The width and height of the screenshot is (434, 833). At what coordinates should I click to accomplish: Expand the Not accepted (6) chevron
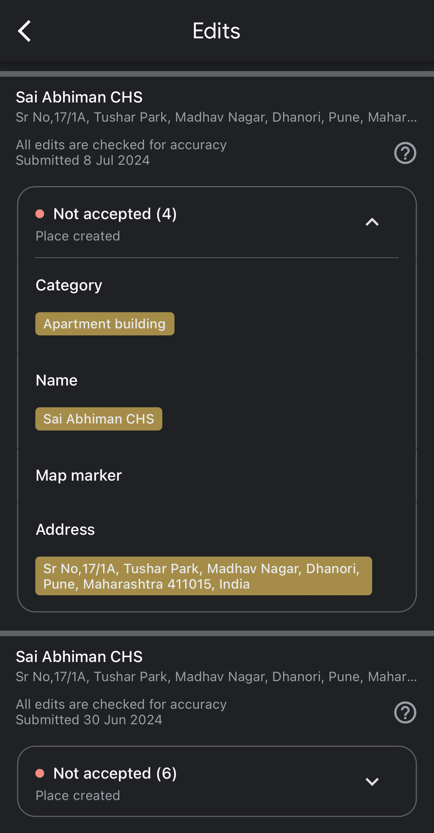click(x=372, y=781)
